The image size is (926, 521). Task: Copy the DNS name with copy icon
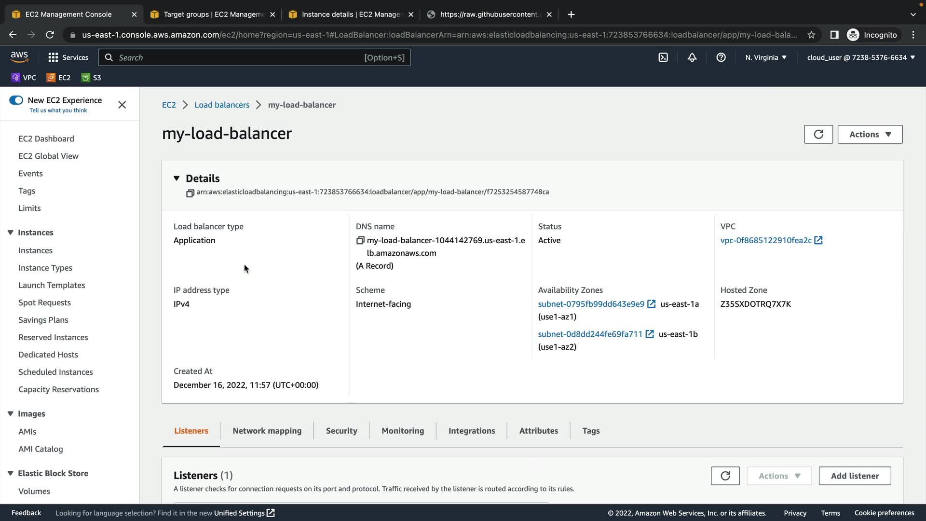[360, 240]
